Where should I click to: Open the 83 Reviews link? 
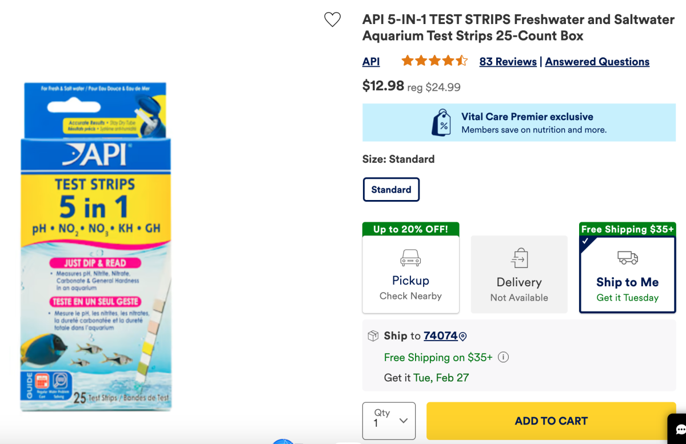[x=508, y=62]
